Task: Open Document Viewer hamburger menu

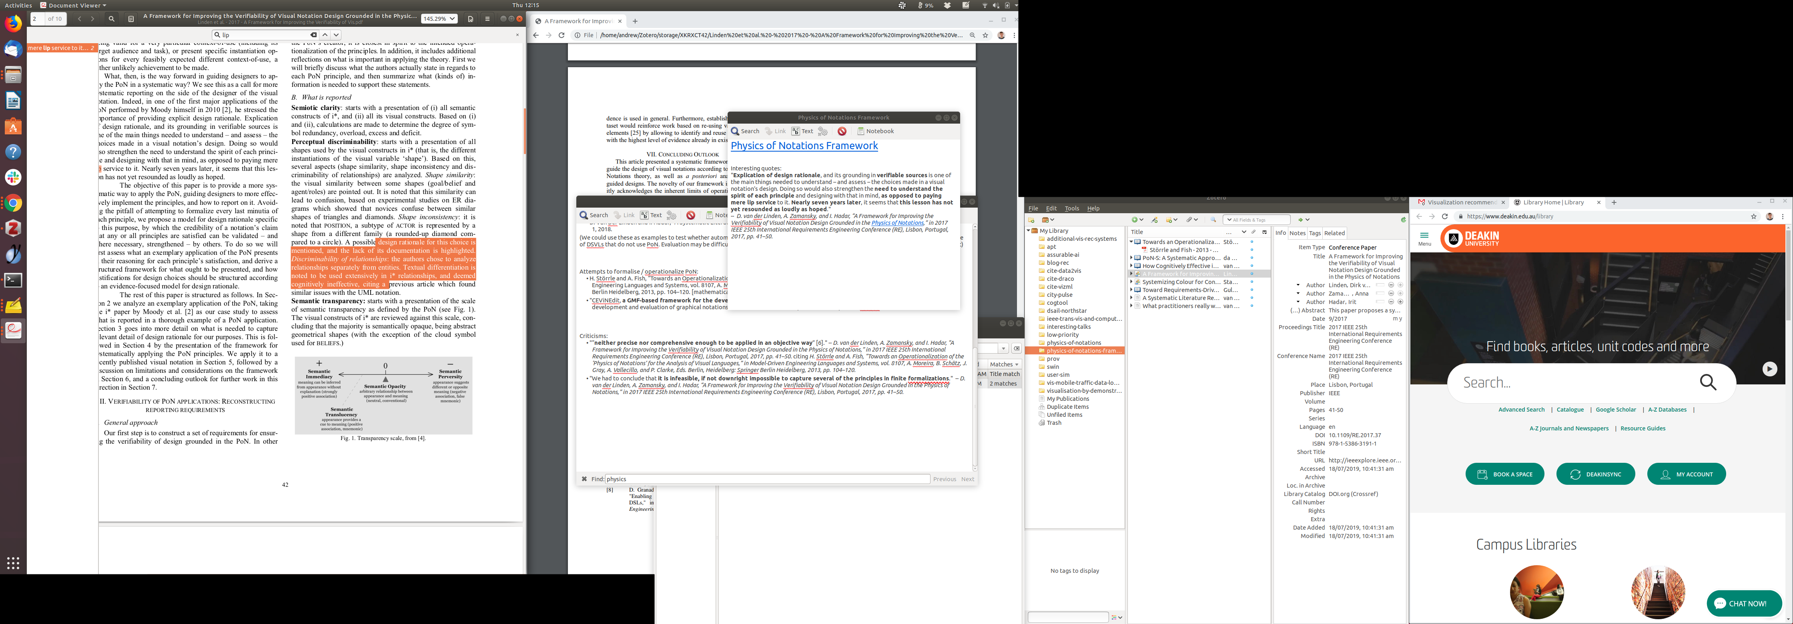Action: (x=487, y=19)
